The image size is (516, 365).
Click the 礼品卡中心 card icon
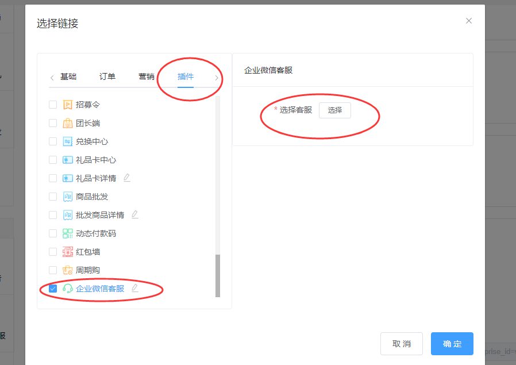tap(68, 160)
